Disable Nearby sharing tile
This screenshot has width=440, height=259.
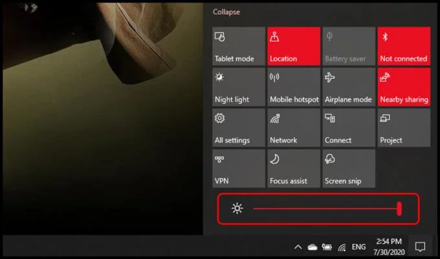click(x=404, y=87)
